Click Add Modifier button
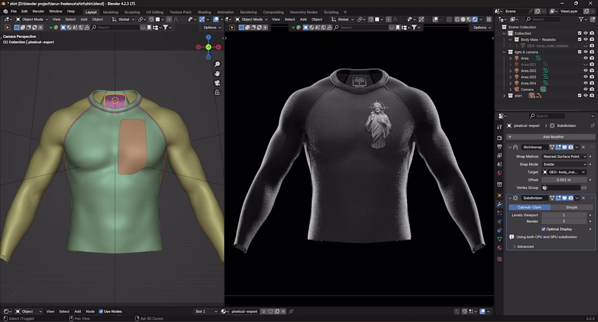598x322 pixels. [551, 137]
